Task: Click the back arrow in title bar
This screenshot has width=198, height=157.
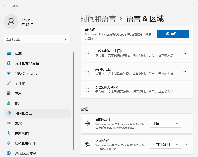Action: (6, 6)
